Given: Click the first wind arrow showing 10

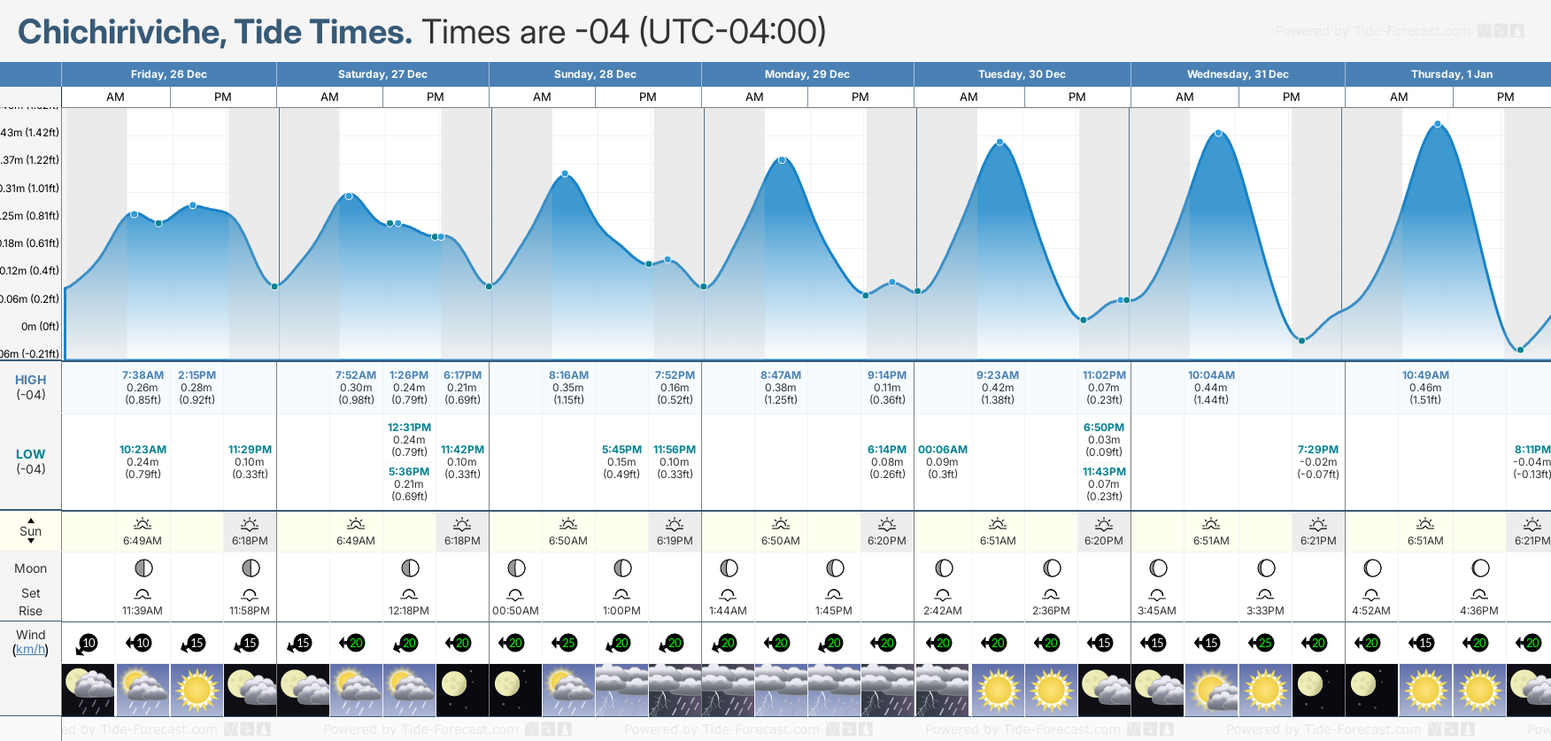Looking at the screenshot, I should click(88, 644).
